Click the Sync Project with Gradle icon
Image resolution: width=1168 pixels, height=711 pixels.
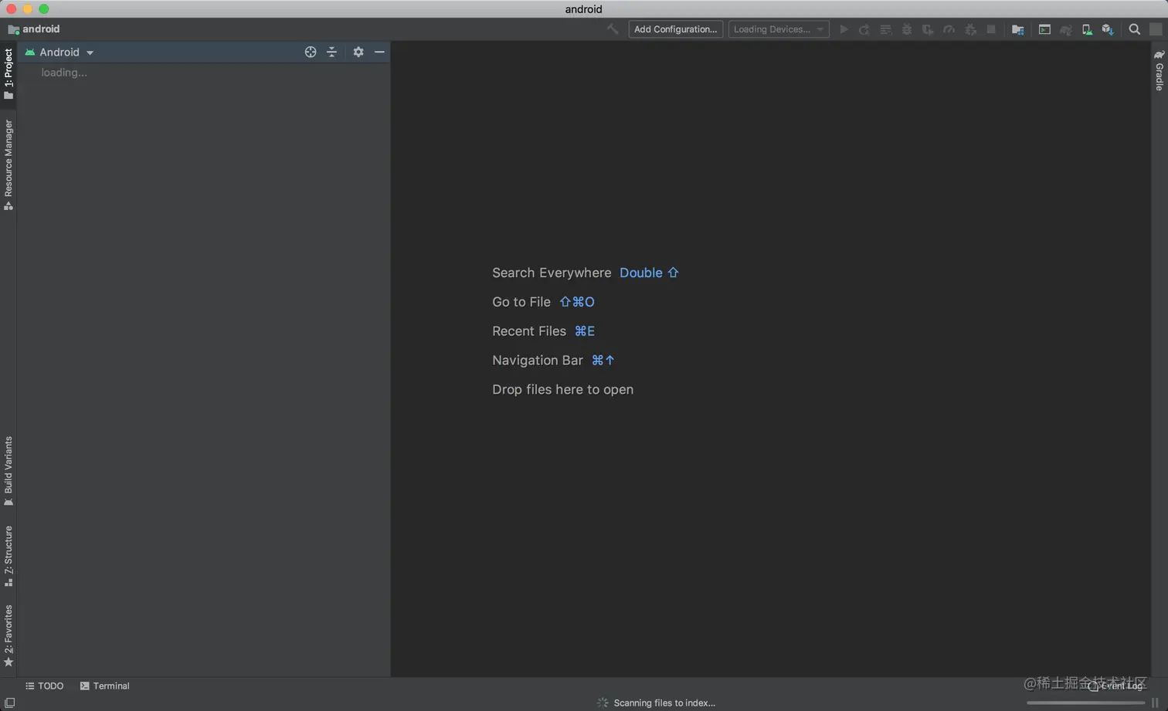(x=1065, y=29)
